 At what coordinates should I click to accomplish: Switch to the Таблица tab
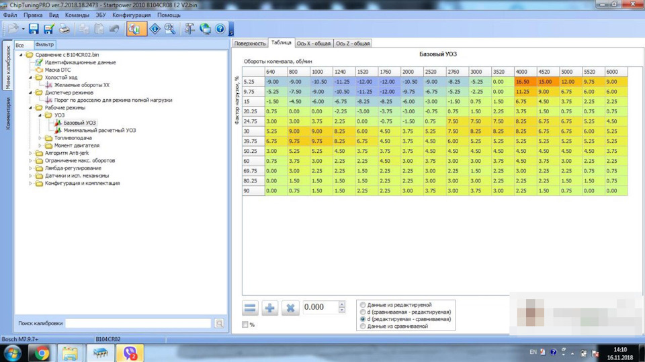pos(282,42)
